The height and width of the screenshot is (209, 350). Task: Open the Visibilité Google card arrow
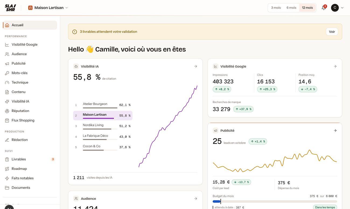335,66
